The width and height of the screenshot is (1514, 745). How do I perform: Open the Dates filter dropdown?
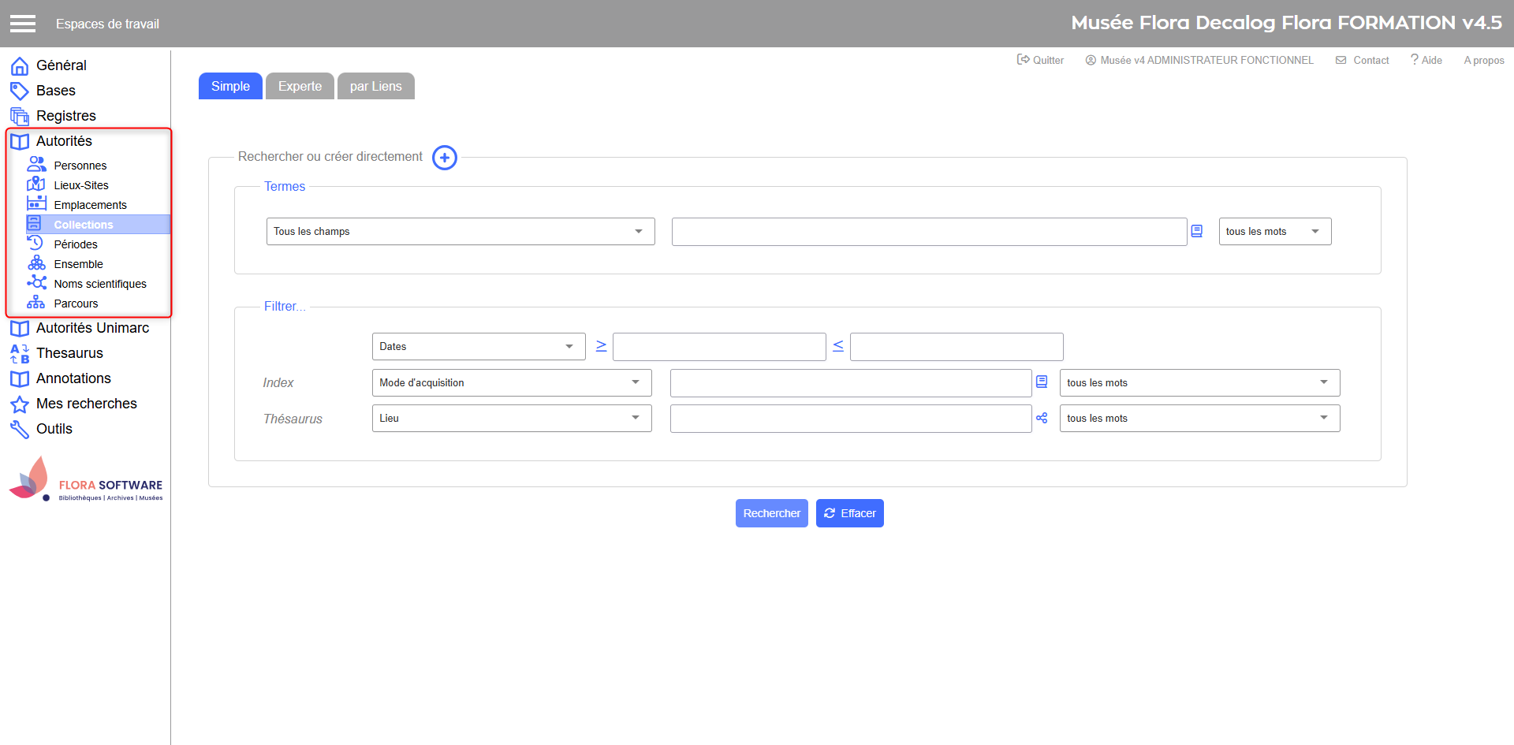[x=478, y=347]
